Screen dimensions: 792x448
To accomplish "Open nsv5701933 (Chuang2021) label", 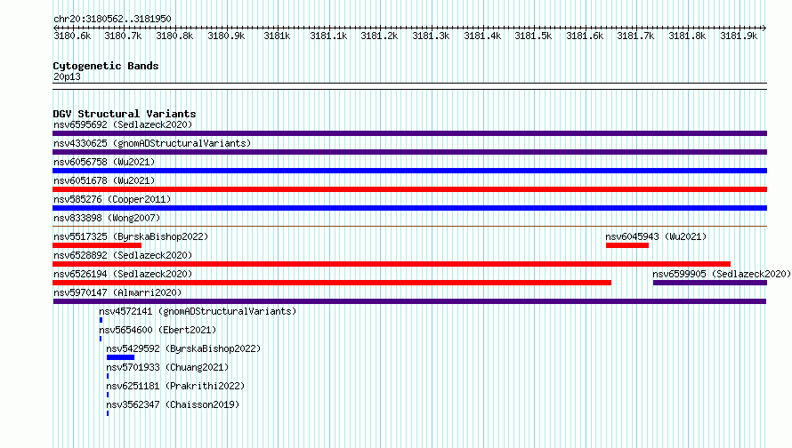I will point(167,367).
